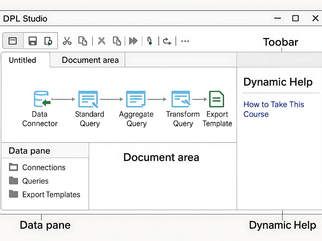Click the document with green refresh arrow icon
This screenshot has height=241, width=322.
tap(48, 41)
